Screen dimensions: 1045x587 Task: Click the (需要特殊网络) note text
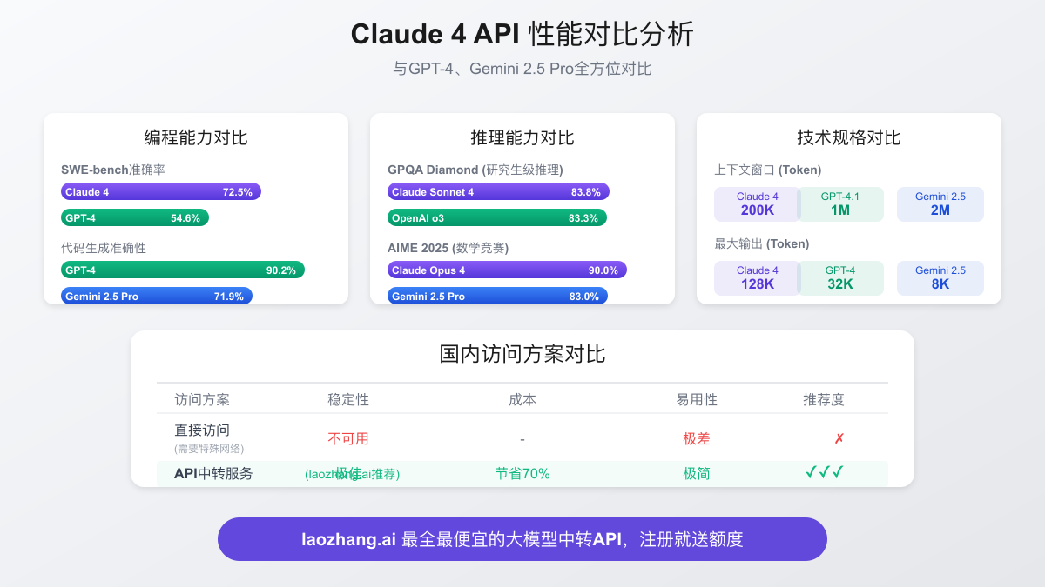coord(209,449)
